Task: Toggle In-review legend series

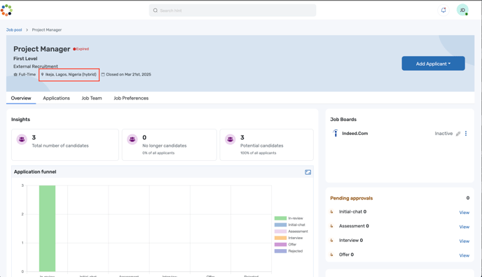Action: pyautogui.click(x=289, y=218)
